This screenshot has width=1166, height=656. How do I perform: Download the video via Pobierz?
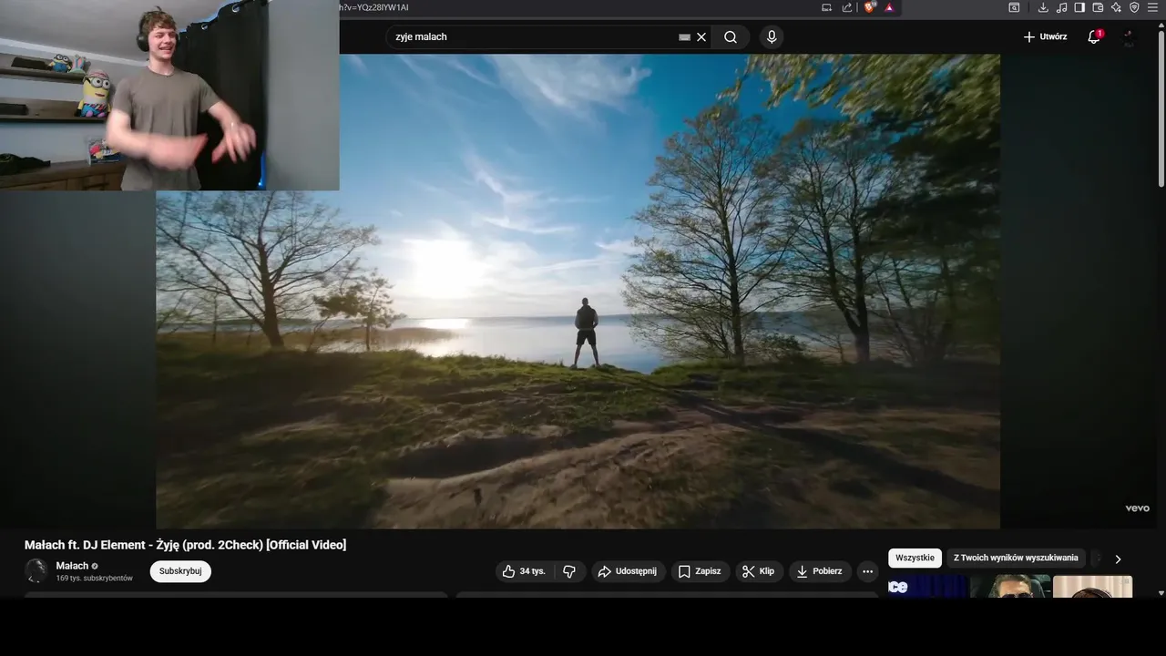click(820, 571)
